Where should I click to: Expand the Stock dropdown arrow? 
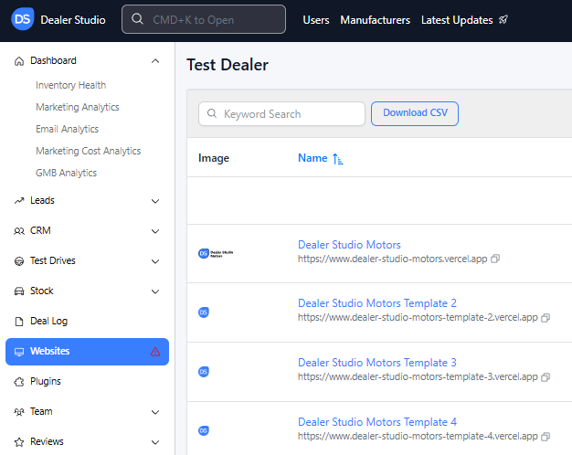tap(155, 291)
